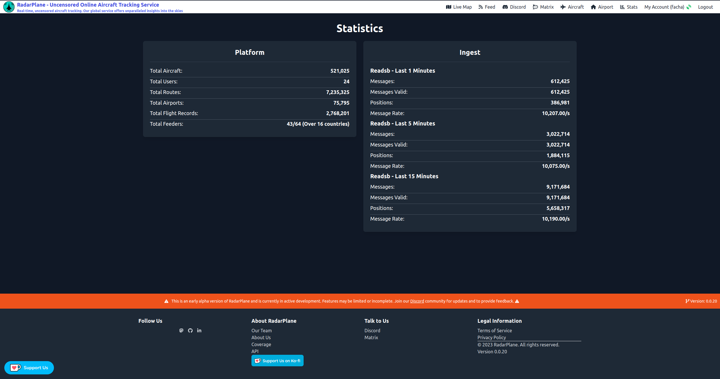Viewport: 720px width, 379px height.
Task: Click the Readsb - Last 1 Minutes heading
Action: pyautogui.click(x=403, y=71)
